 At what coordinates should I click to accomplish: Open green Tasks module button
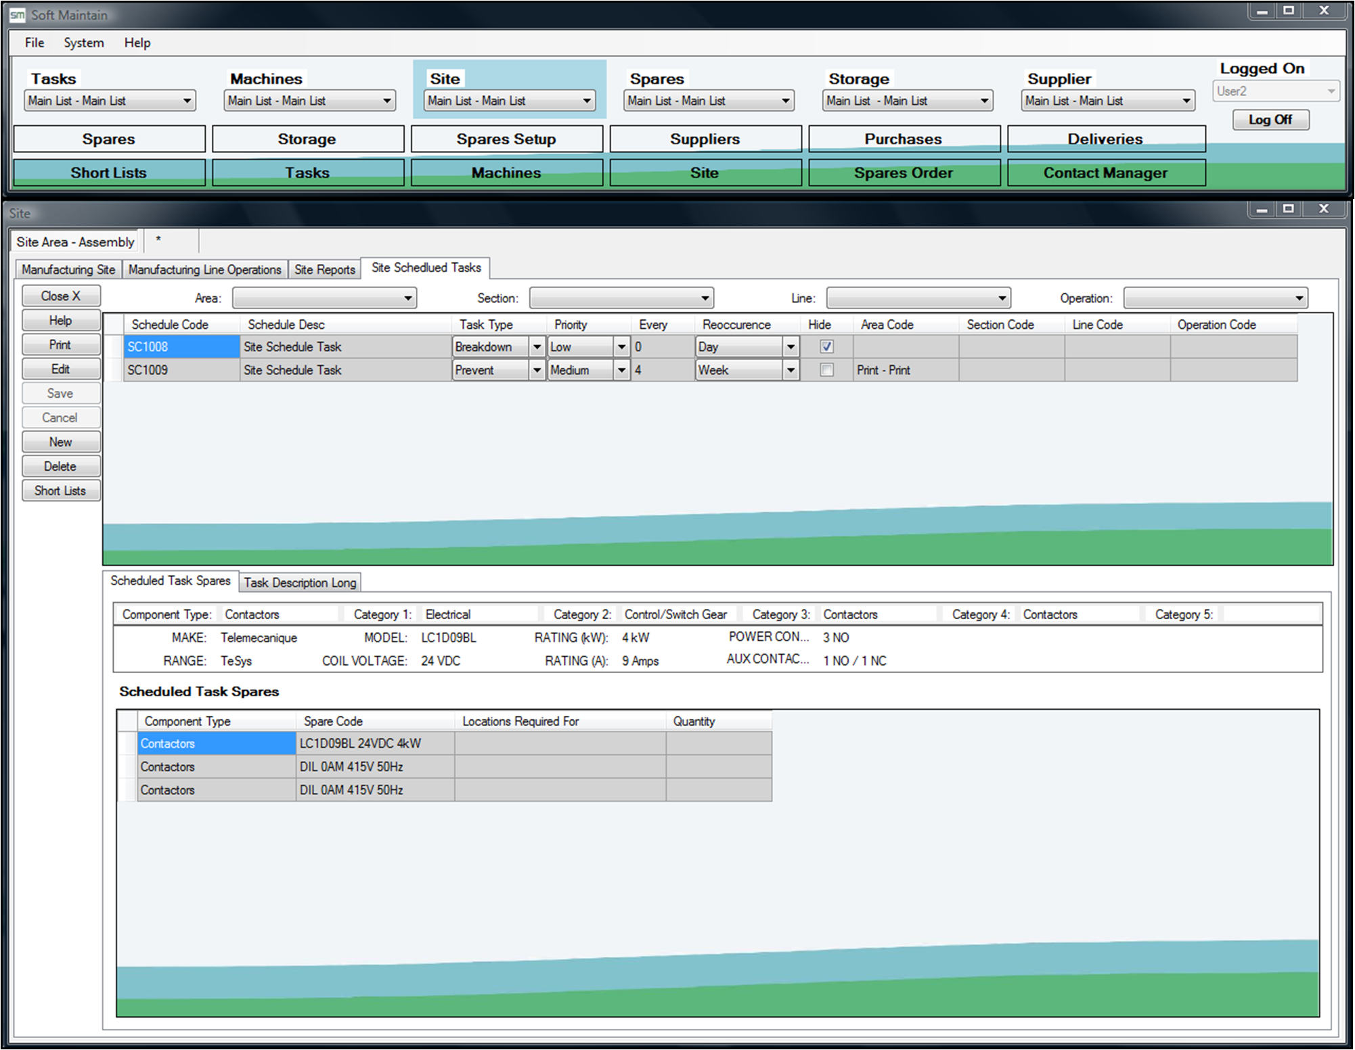307,173
